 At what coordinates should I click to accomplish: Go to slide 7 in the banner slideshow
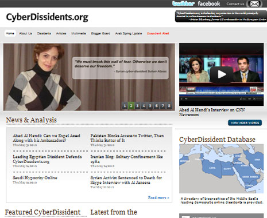(x=162, y=106)
